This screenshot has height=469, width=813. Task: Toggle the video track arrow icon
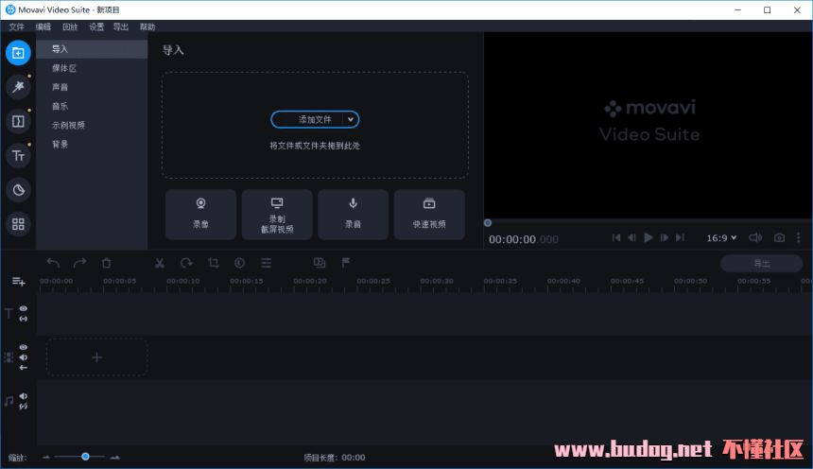pos(24,368)
